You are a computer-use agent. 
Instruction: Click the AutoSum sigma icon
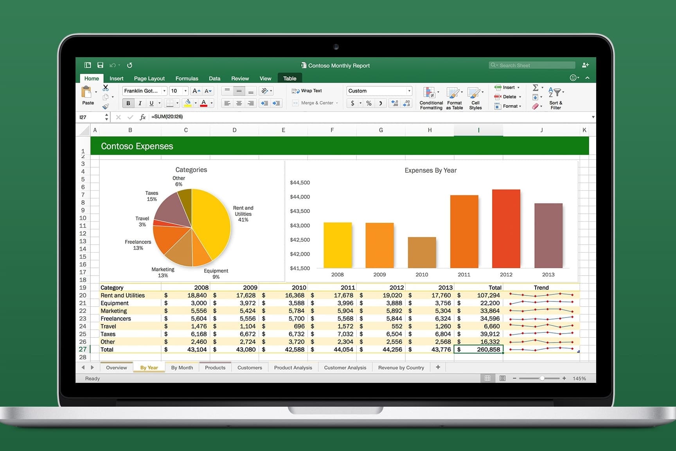point(536,88)
